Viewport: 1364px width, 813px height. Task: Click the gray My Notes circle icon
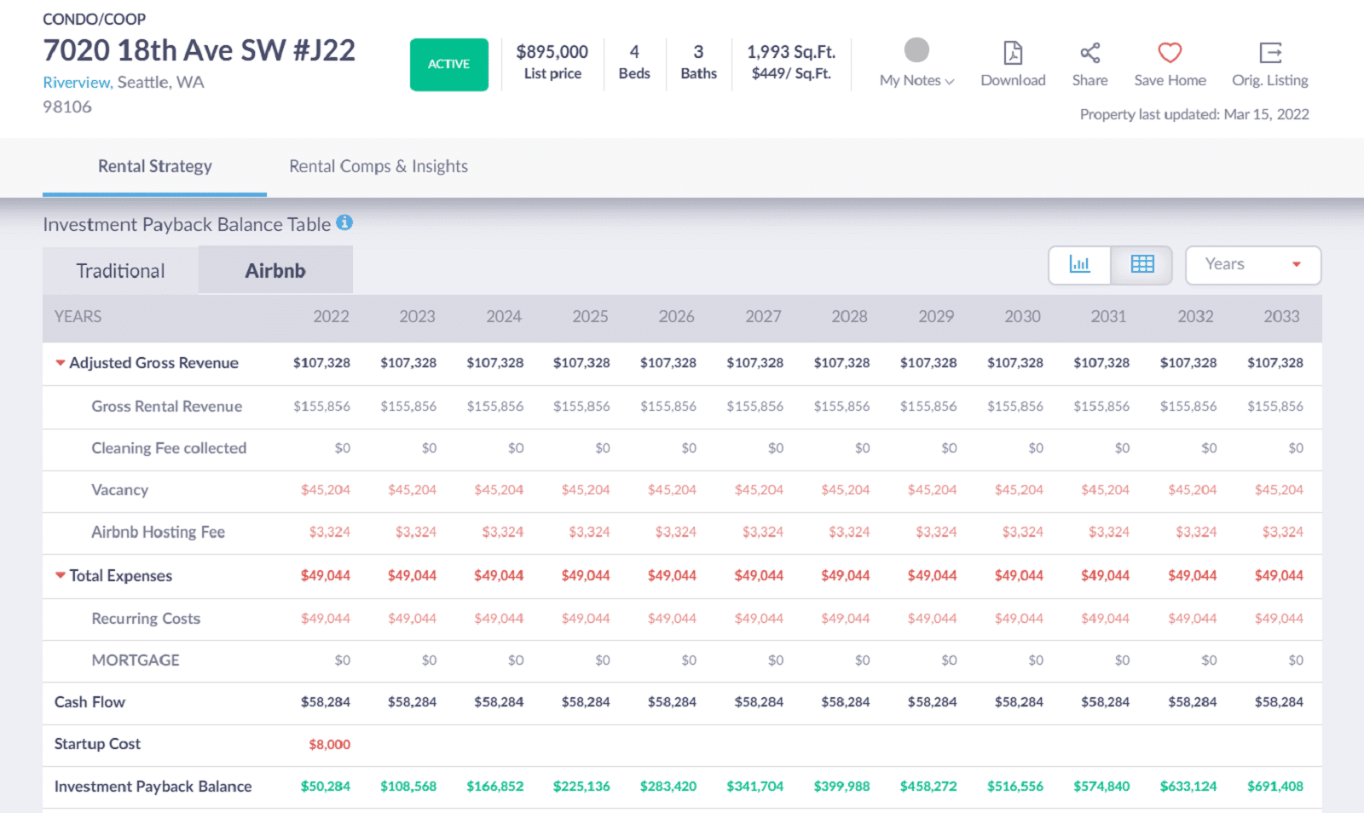(x=916, y=50)
